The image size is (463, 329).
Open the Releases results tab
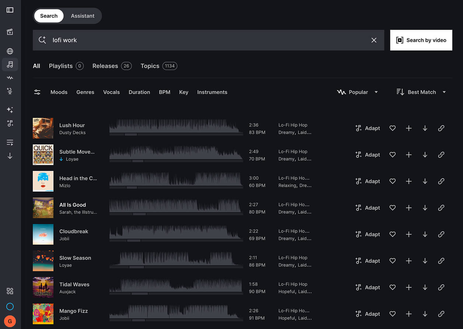point(105,66)
